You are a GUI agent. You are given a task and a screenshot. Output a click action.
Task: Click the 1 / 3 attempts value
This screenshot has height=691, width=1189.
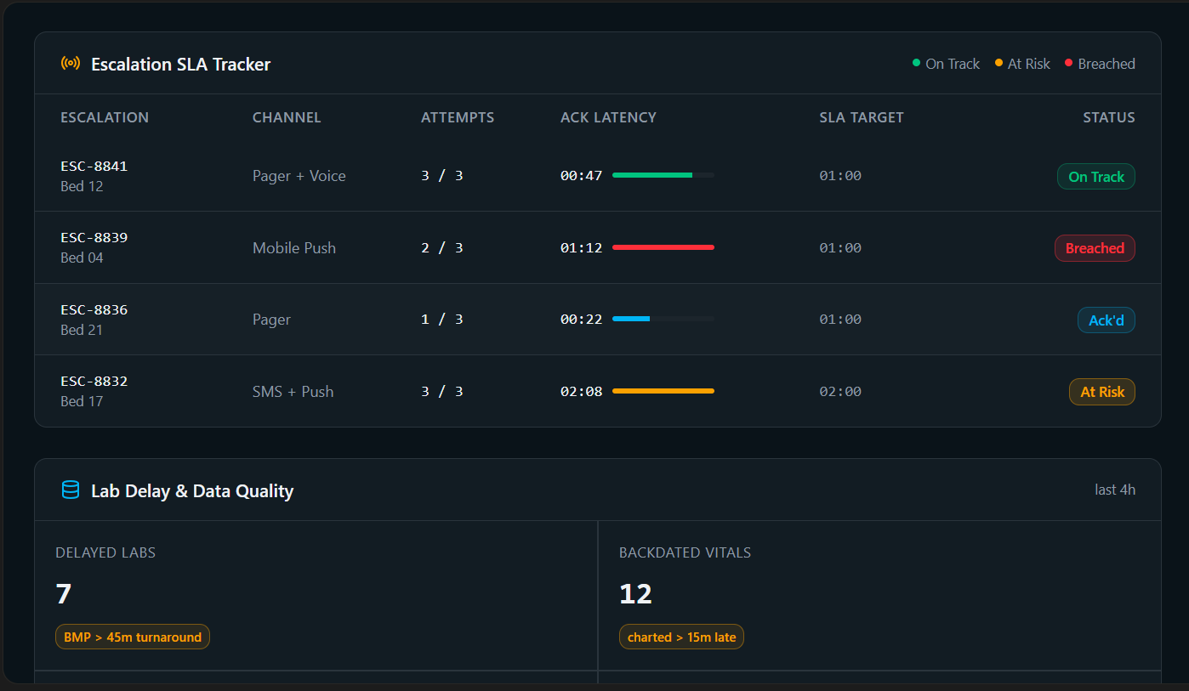pyautogui.click(x=442, y=320)
